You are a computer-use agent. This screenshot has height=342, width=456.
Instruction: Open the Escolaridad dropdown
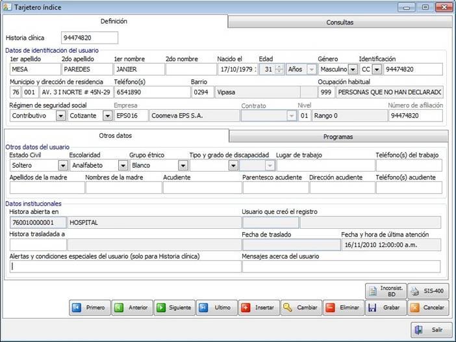tap(123, 165)
